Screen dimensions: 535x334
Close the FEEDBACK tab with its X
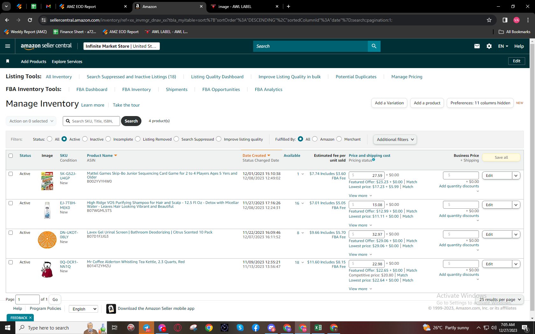(x=31, y=318)
